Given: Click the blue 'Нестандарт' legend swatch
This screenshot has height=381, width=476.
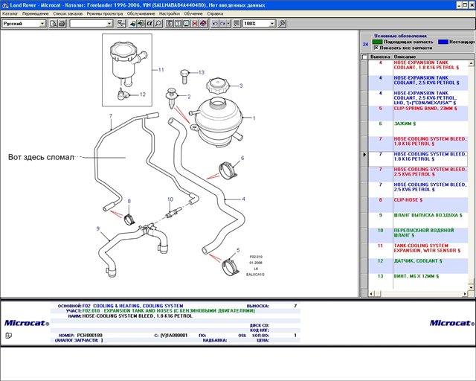Looking at the screenshot, I should pos(443,42).
